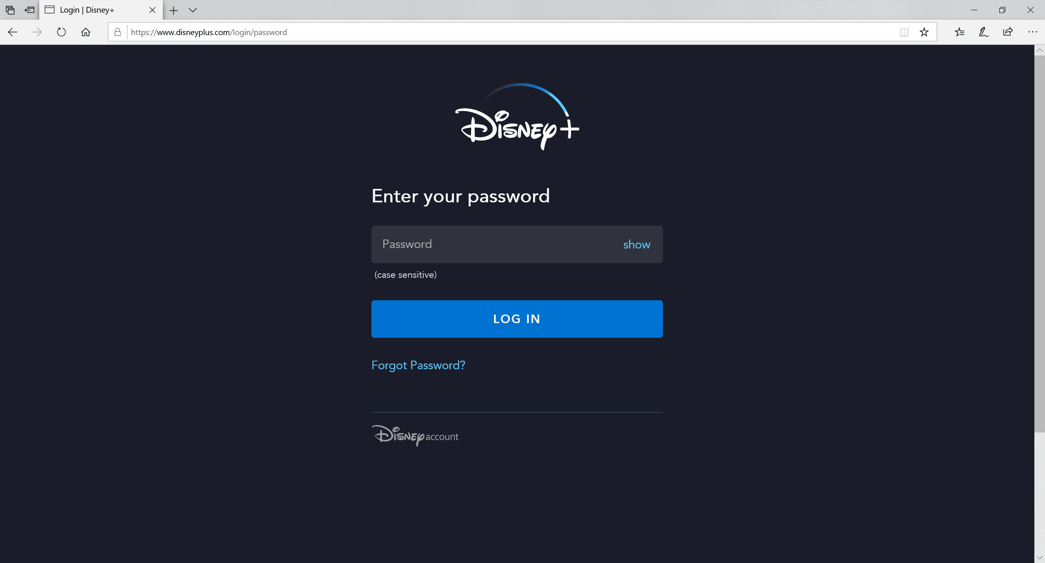Navigate back to the previous page
The image size is (1045, 563).
click(x=13, y=32)
